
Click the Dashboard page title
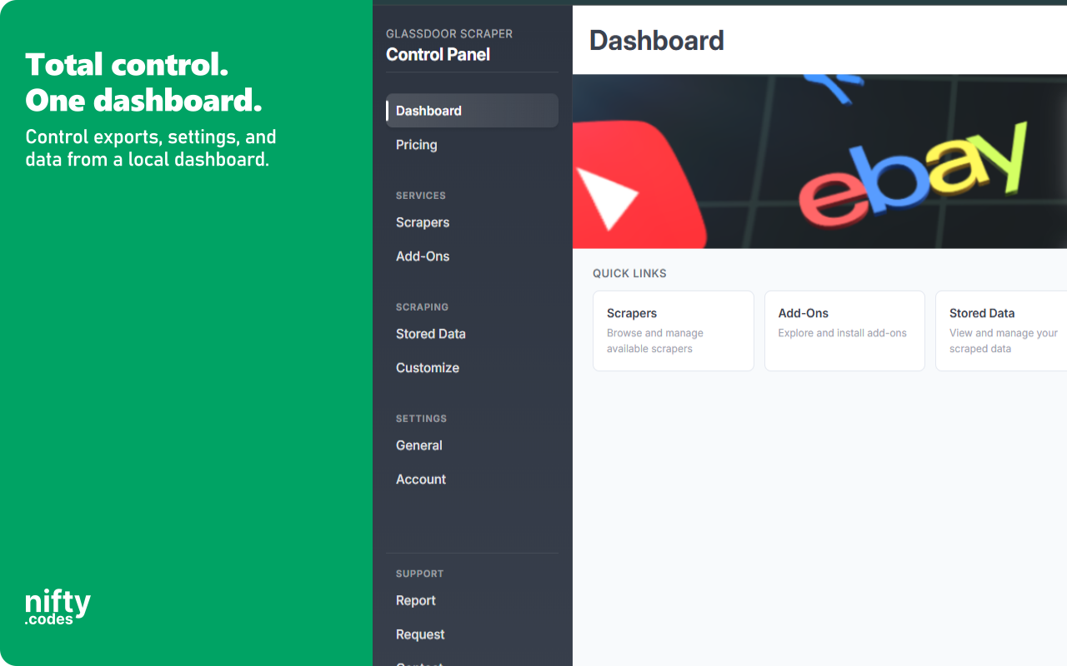tap(656, 40)
